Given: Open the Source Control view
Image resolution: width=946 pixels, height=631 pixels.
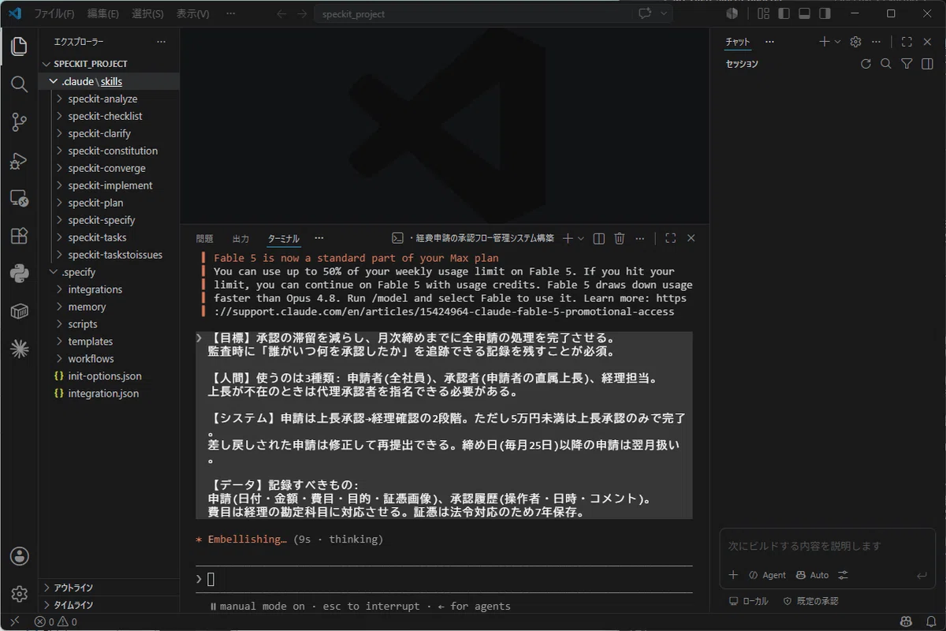Looking at the screenshot, I should pos(19,121).
